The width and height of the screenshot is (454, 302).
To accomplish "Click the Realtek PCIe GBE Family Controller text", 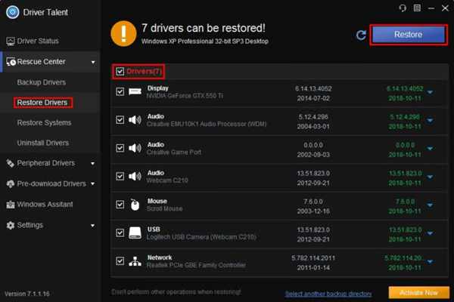I will point(196,265).
